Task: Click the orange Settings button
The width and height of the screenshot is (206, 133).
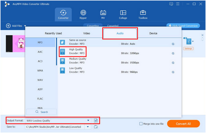Action: (188, 49)
